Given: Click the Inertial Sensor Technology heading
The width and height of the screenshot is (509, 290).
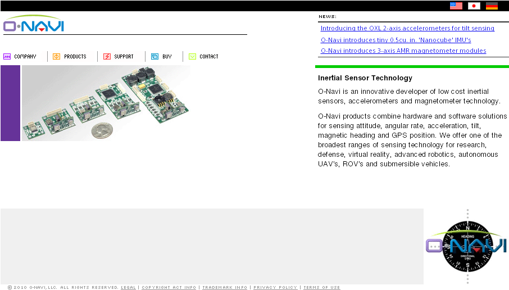Looking at the screenshot, I should click(x=365, y=78).
